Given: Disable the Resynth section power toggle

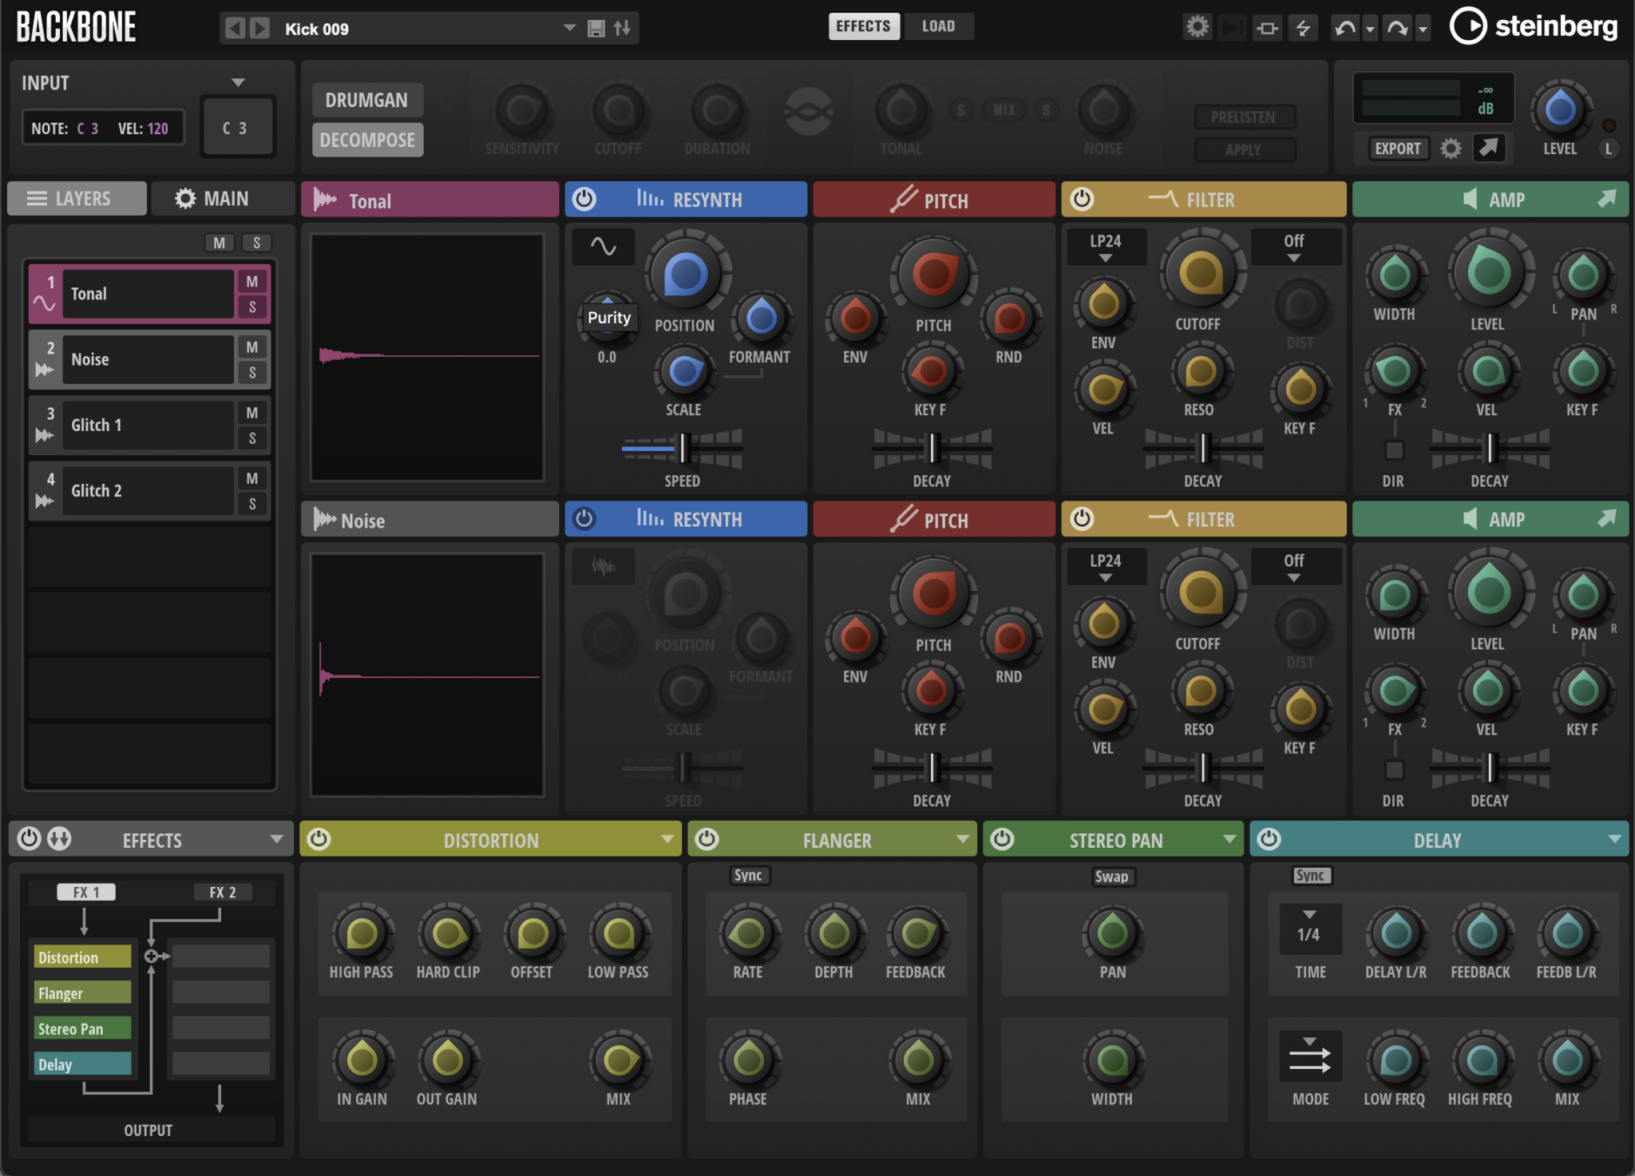Looking at the screenshot, I should pyautogui.click(x=585, y=199).
